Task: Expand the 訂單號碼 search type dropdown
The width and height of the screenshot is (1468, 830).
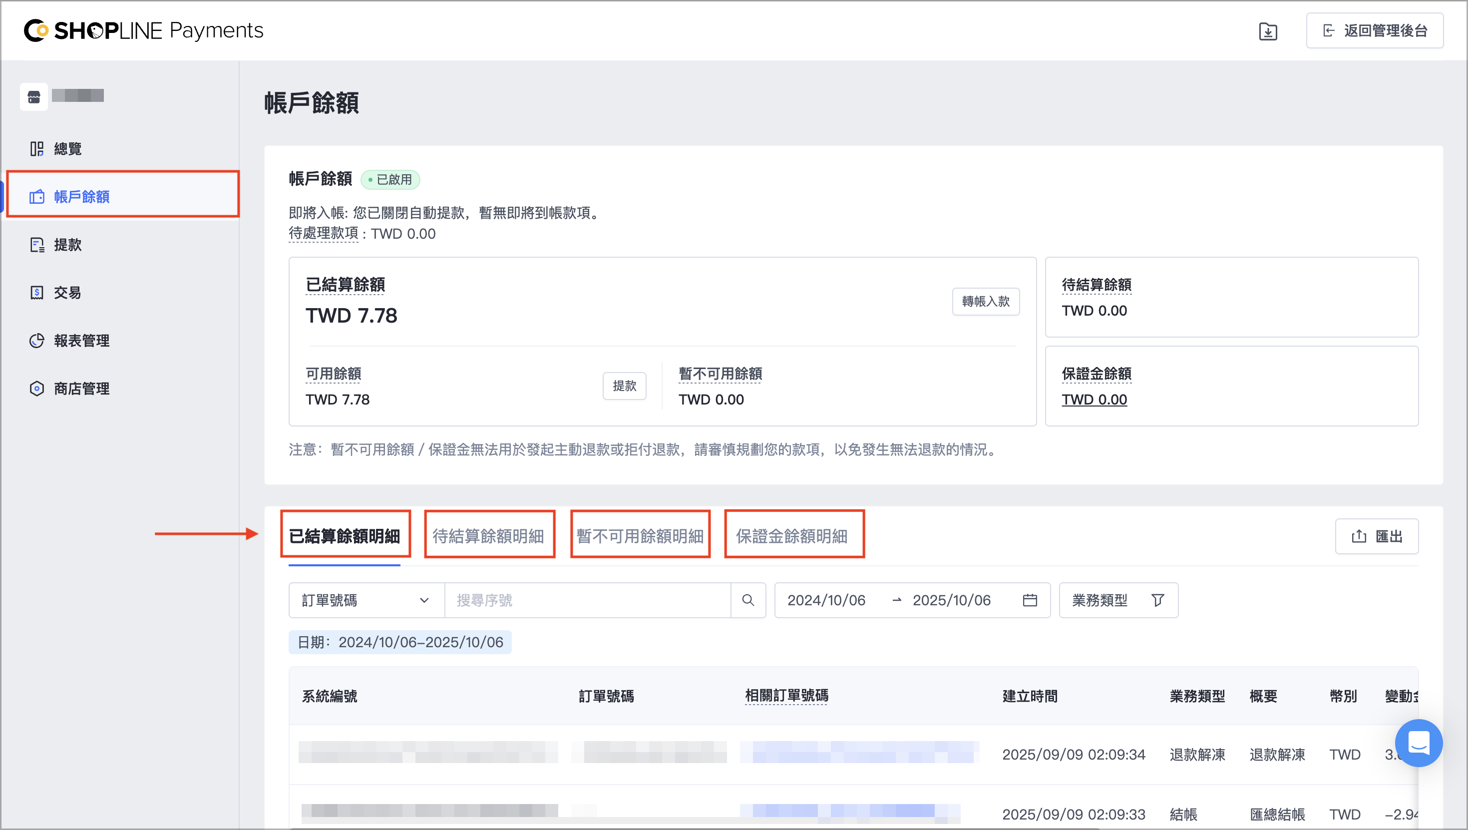Action: pyautogui.click(x=367, y=600)
